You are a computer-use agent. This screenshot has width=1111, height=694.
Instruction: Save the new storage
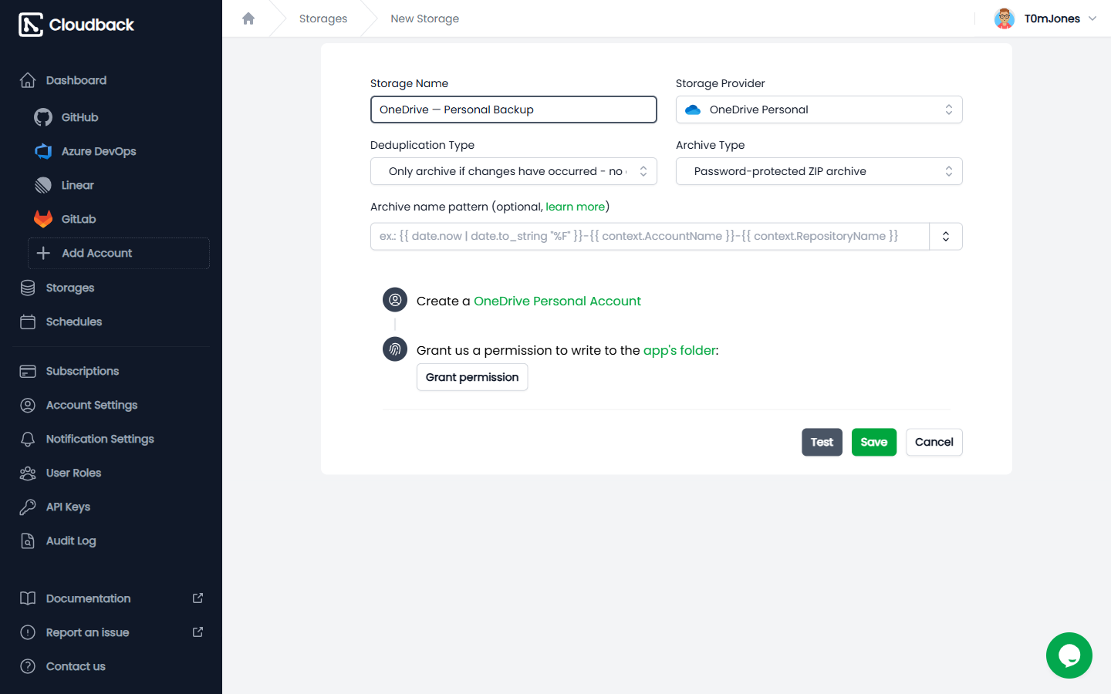click(874, 442)
